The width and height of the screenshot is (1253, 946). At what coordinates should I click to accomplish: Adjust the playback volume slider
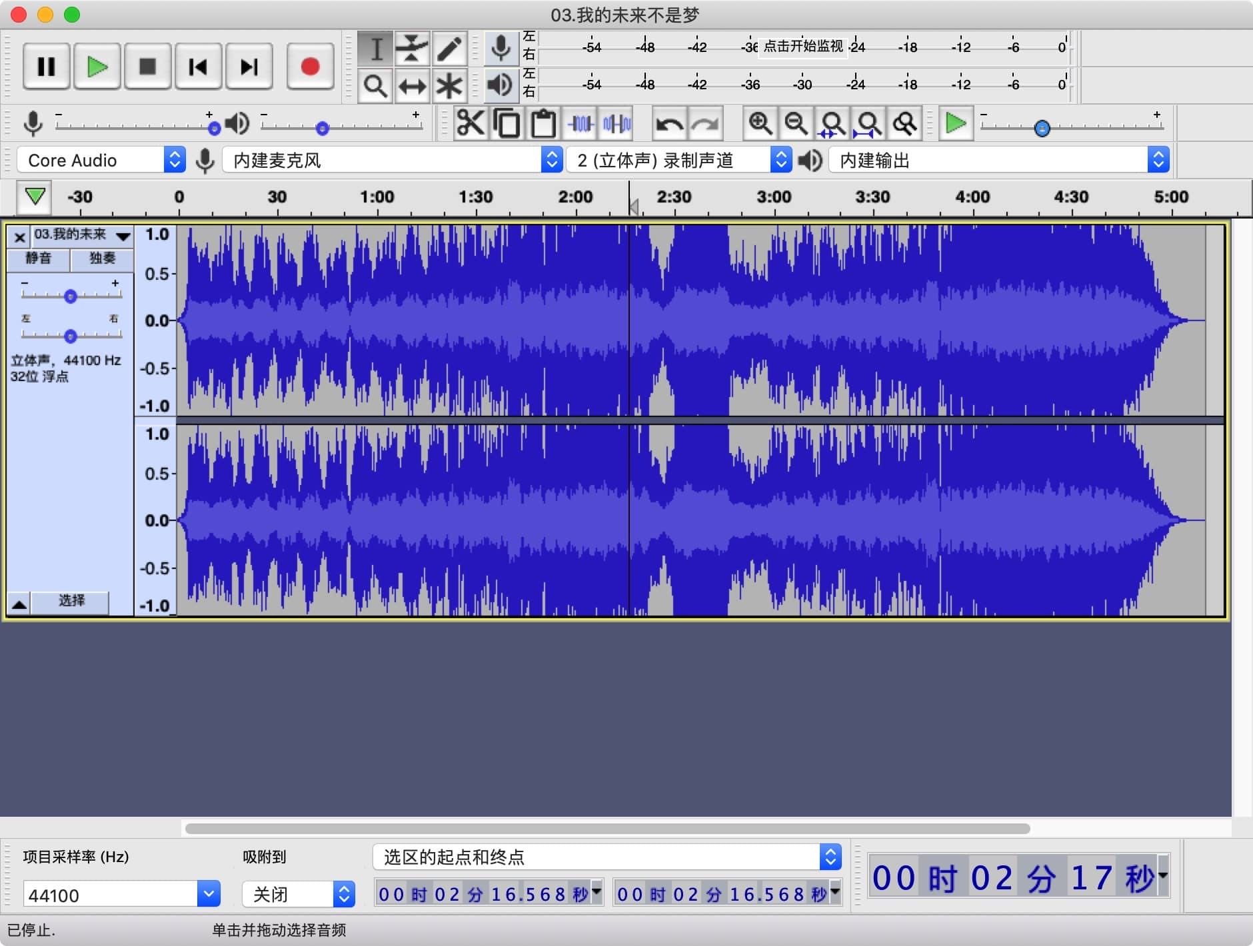(323, 128)
